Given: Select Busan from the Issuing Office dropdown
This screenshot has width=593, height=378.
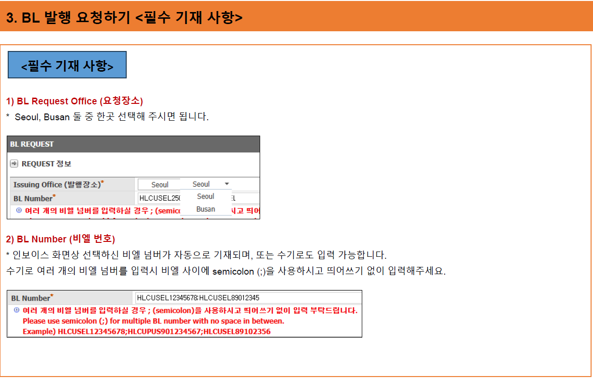Looking at the screenshot, I should (x=206, y=209).
